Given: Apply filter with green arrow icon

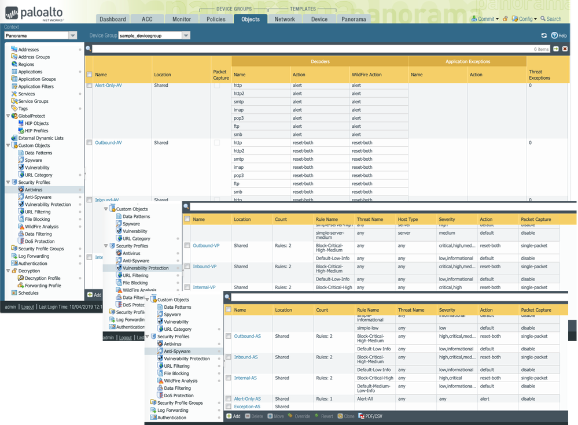Looking at the screenshot, I should tap(556, 49).
